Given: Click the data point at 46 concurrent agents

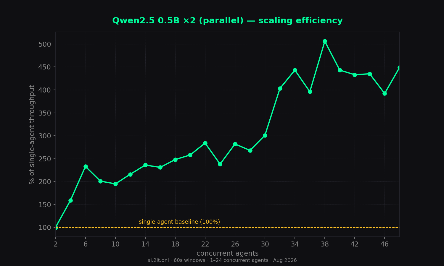Looking at the screenshot, I should [385, 93].
